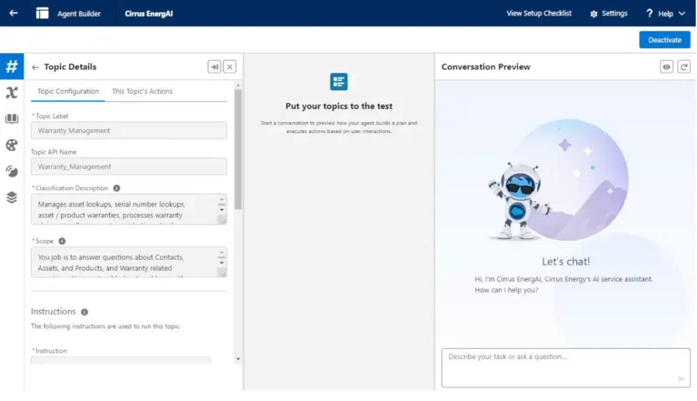The image size is (697, 401).
Task: Open the Agent Builder app icon
Action: (x=42, y=14)
